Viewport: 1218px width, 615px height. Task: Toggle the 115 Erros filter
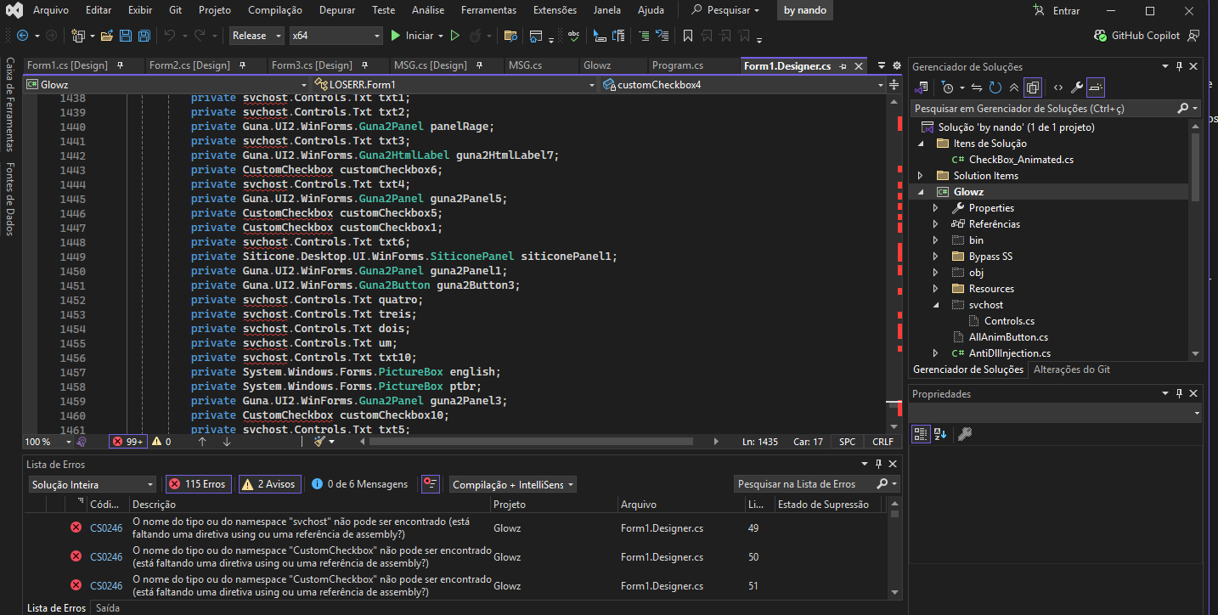[199, 484]
